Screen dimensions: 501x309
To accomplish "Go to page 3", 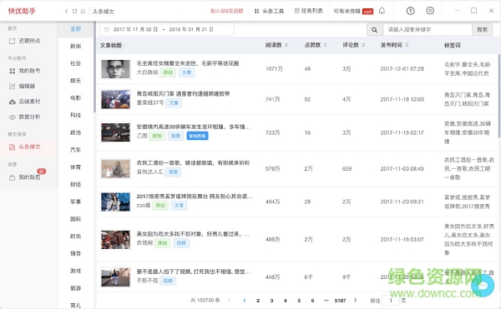I will coord(271,301).
